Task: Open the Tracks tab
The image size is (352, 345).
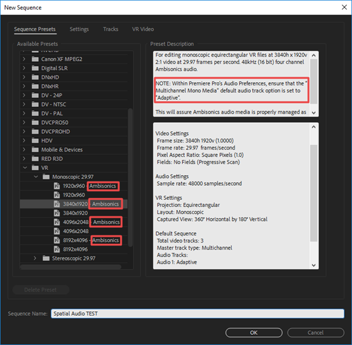Action: pyautogui.click(x=111, y=29)
